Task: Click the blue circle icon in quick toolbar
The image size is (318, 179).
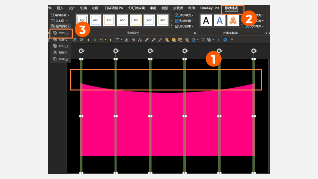Action: [225, 40]
